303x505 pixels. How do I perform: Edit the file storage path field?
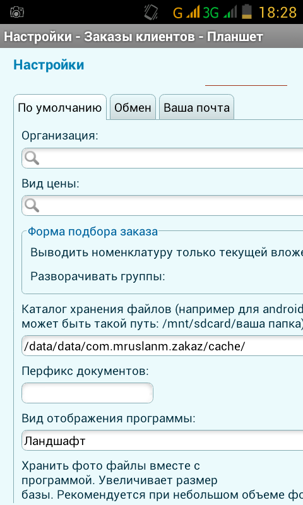[162, 346]
